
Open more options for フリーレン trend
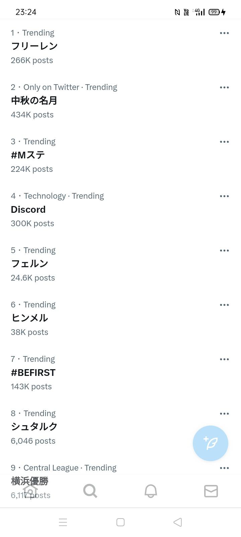[224, 33]
